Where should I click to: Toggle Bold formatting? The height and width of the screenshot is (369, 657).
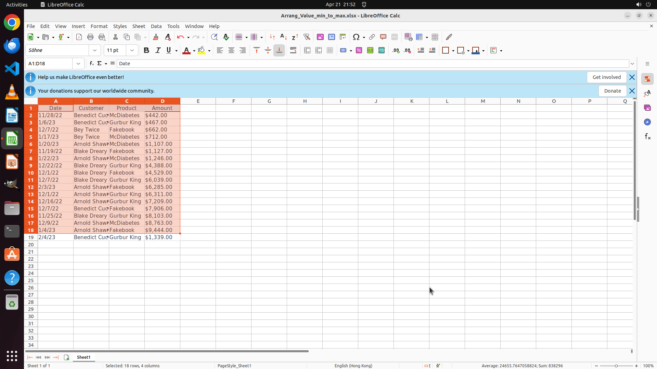pos(146,51)
